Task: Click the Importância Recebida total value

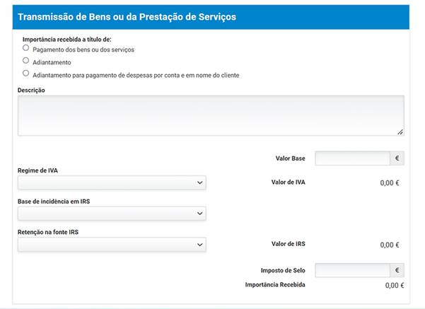Action: pos(394,286)
